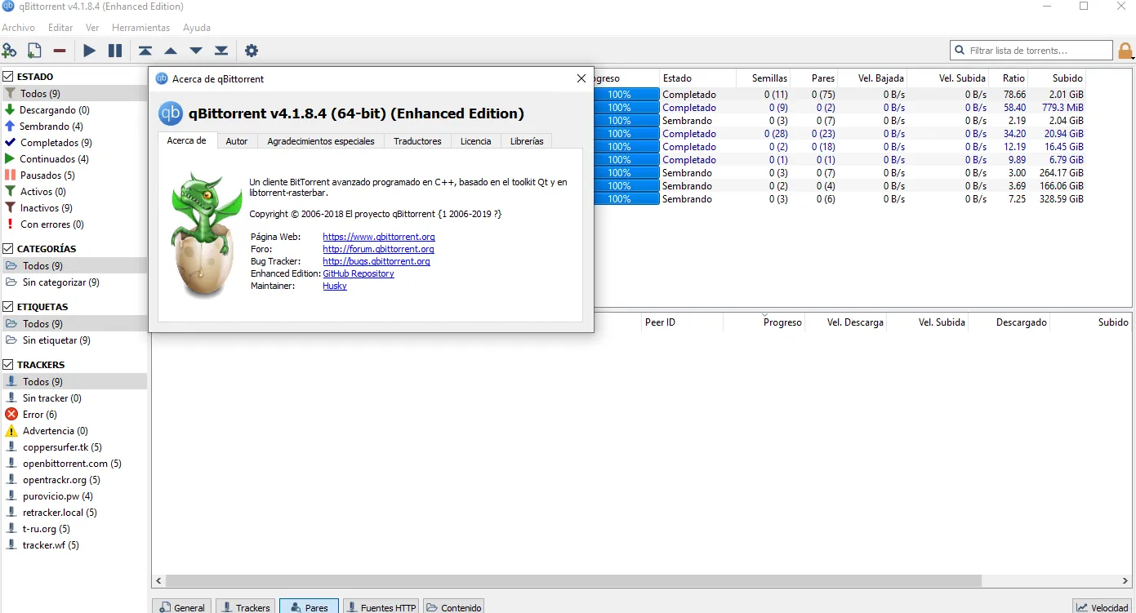Open qBittorrent options via gear icon
This screenshot has height=613, width=1136.
pos(251,50)
